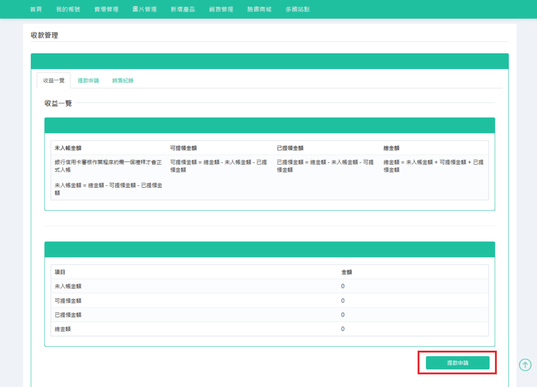Go to 我的帳號 in navigation bar

[68, 9]
